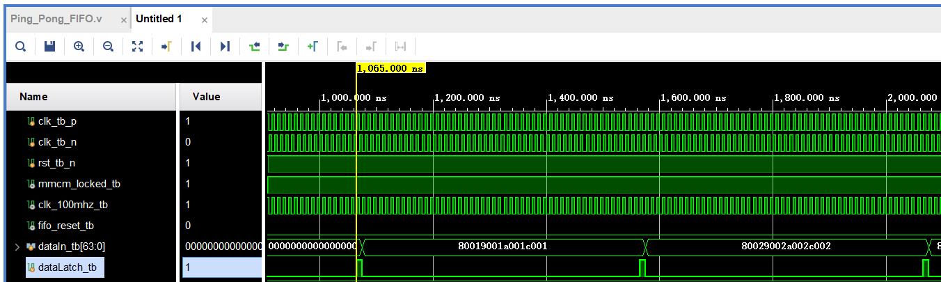Click the value cell of clk_tb_n

(x=221, y=142)
